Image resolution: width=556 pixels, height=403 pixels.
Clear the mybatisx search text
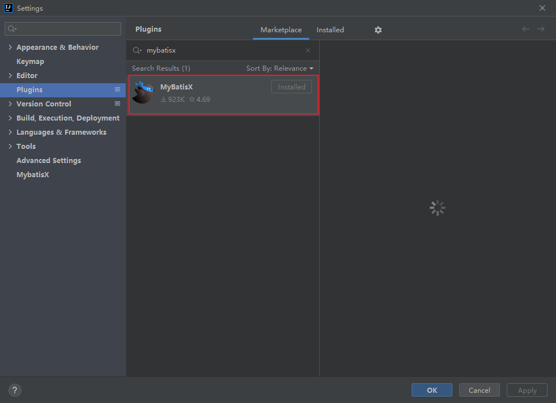click(308, 50)
